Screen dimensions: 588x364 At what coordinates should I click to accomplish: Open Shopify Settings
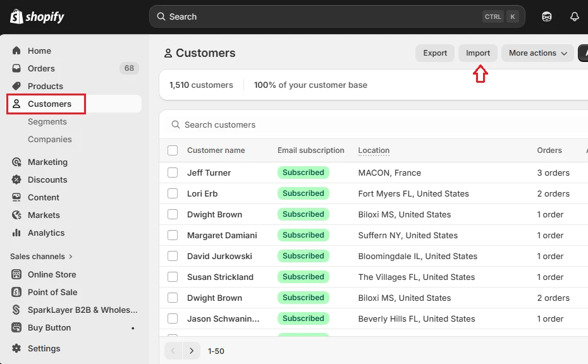pyautogui.click(x=44, y=348)
